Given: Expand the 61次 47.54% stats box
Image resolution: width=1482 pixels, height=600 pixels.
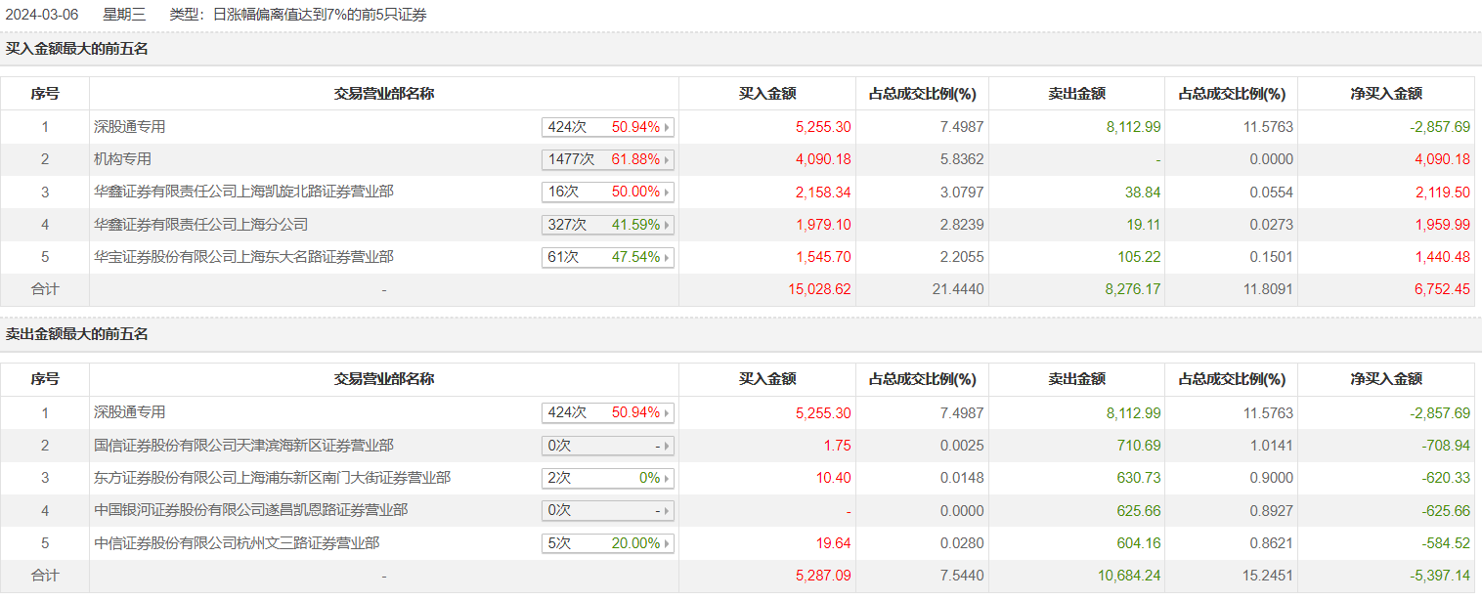Looking at the screenshot, I should 668,258.
